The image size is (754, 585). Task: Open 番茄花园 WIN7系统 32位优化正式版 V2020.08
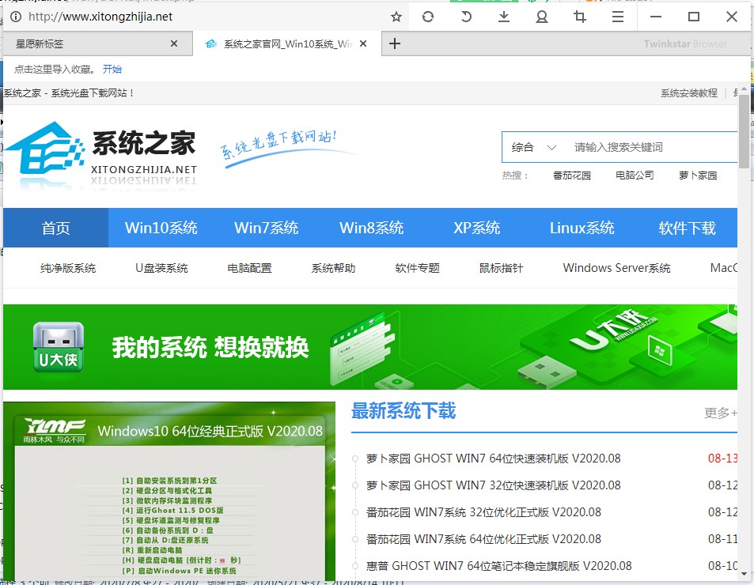[x=483, y=512]
